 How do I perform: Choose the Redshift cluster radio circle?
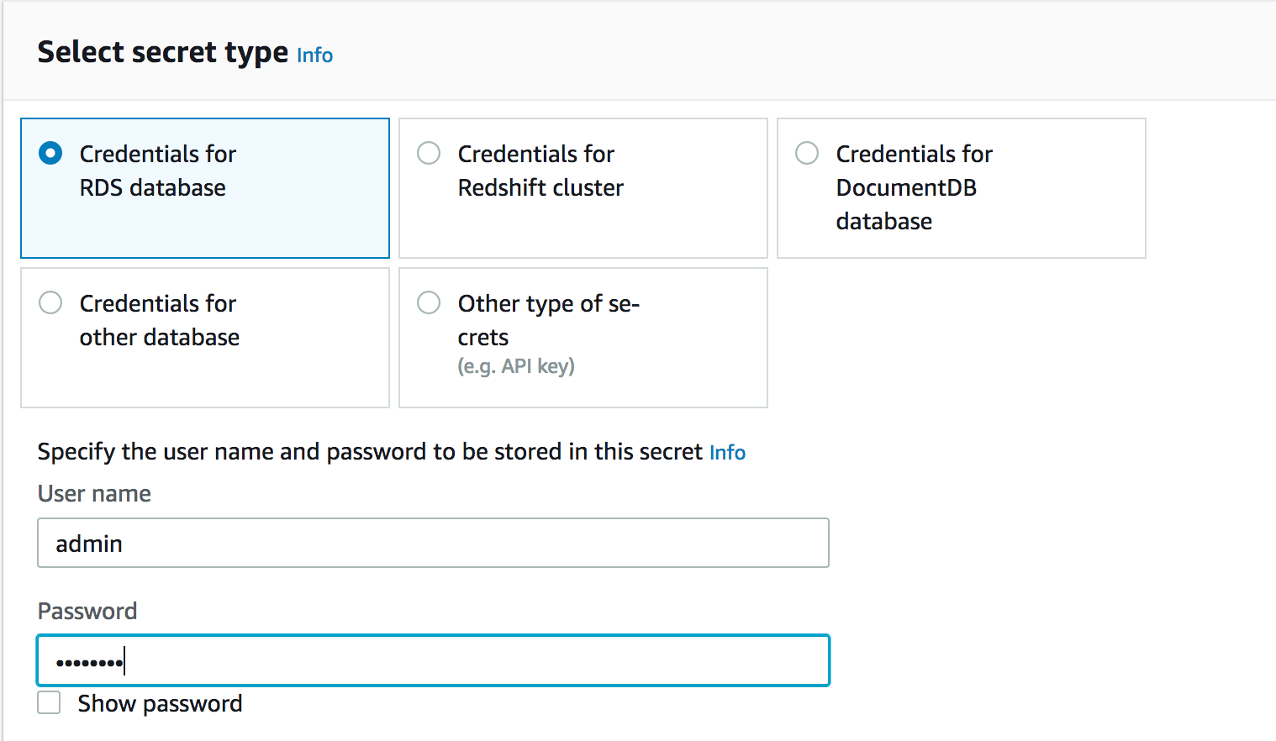(x=429, y=153)
